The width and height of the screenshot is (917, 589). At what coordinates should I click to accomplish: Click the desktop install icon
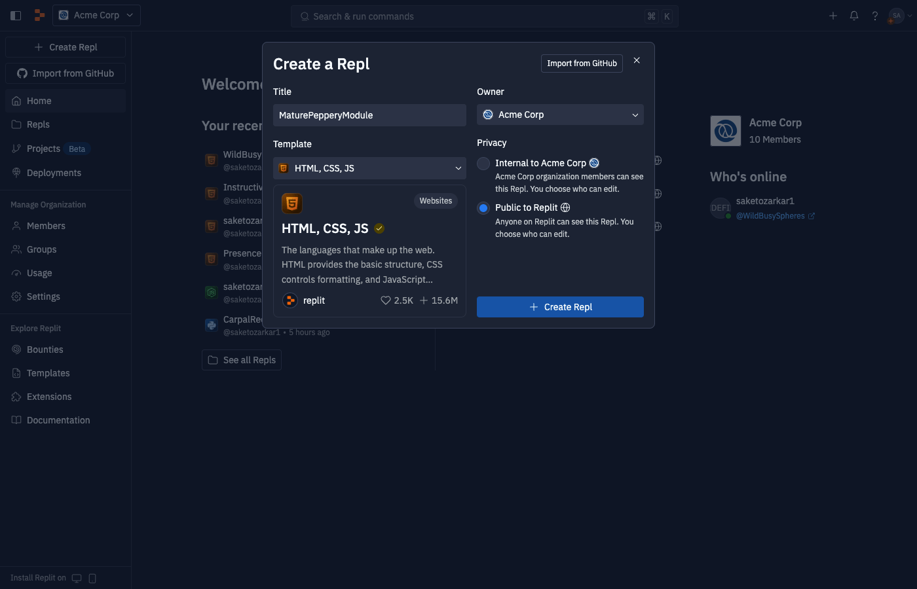pos(77,578)
